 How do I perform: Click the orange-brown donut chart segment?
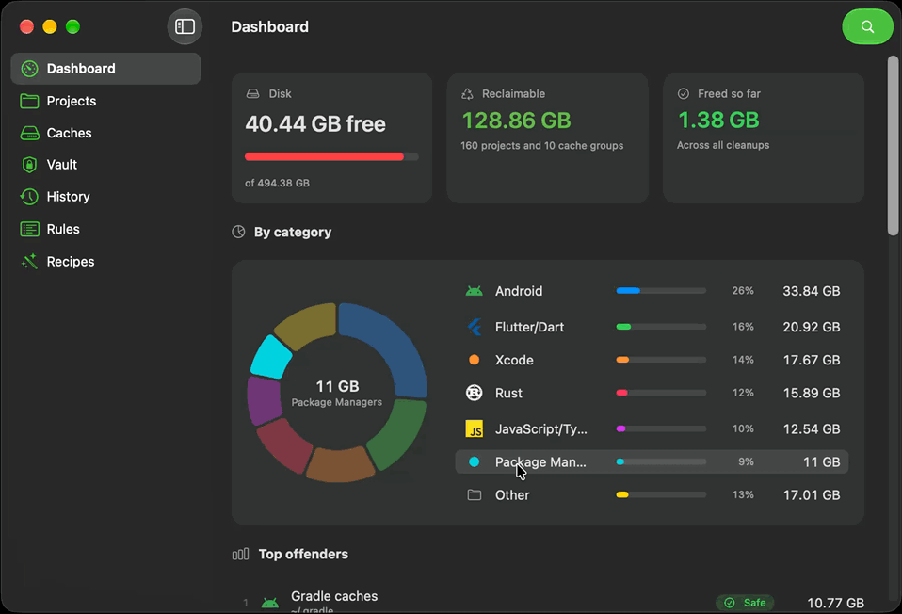click(339, 465)
